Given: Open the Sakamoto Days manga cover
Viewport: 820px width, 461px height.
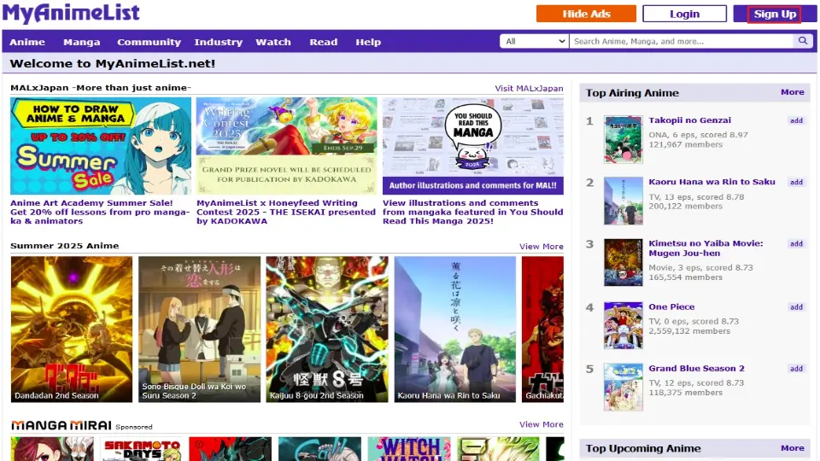Looking at the screenshot, I should pos(141,449).
